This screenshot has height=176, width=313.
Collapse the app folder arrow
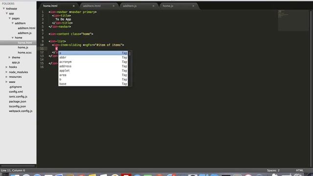pos(6,13)
